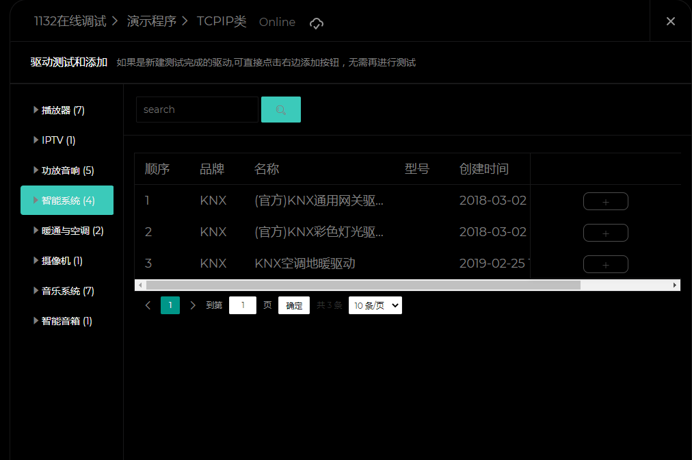Select the (官方)KNX通用网关驱... name cell
This screenshot has width=692, height=460.
(319, 201)
